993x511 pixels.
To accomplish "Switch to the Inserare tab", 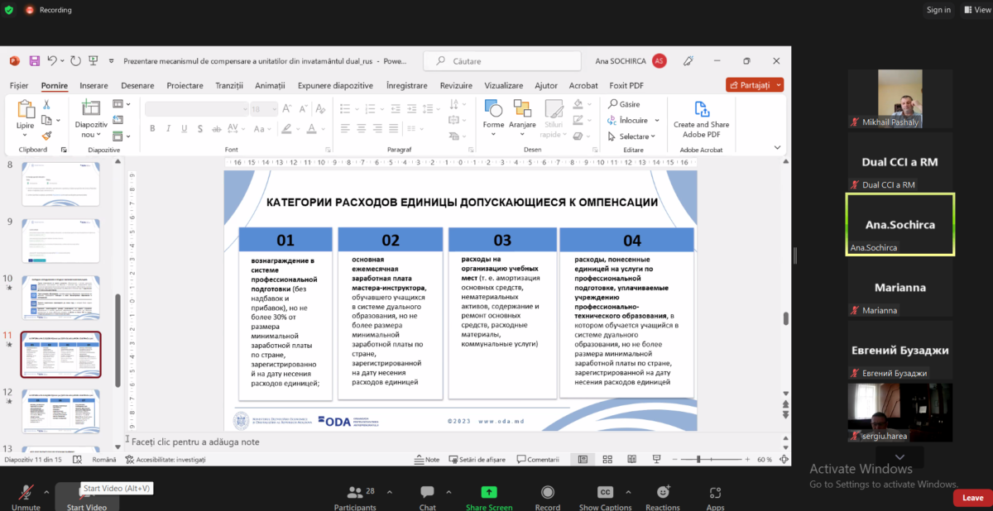I will 94,85.
